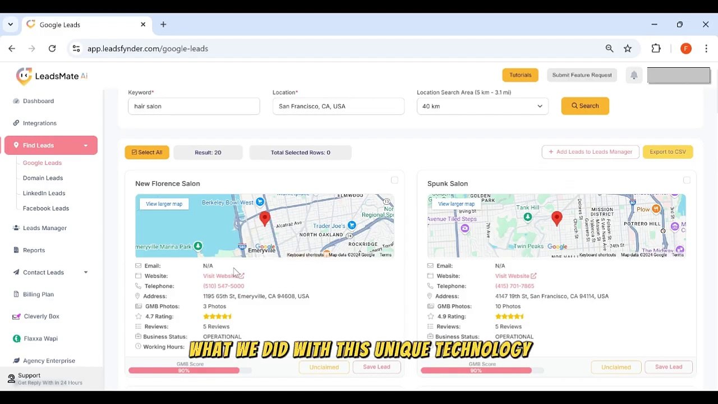The image size is (718, 404).
Task: Tick the Spunk Salon checkbox
Action: pos(687,180)
